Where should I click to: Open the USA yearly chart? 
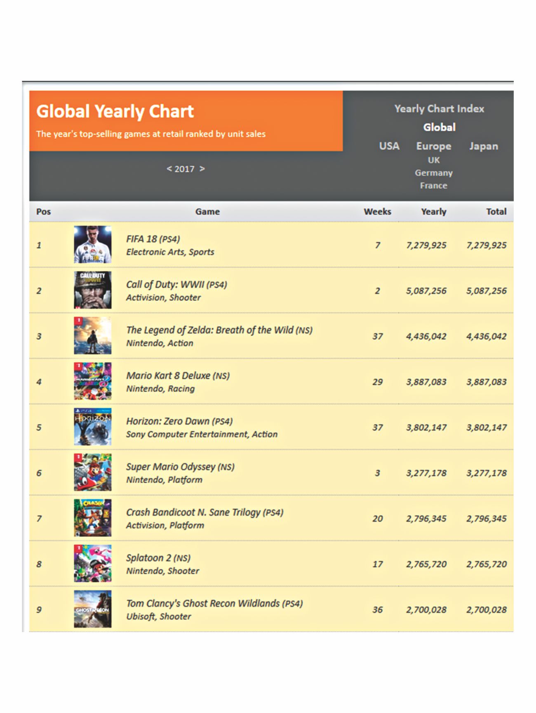tap(389, 146)
